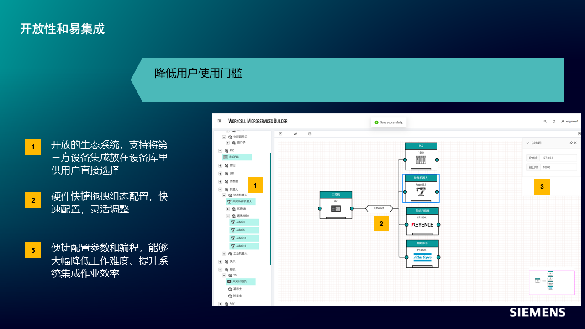Click the device tree vertical scrollbar
Image resolution: width=585 pixels, height=329 pixels.
270,208
